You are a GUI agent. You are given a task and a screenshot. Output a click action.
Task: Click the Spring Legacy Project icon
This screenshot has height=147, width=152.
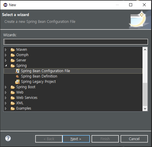tap(17, 82)
